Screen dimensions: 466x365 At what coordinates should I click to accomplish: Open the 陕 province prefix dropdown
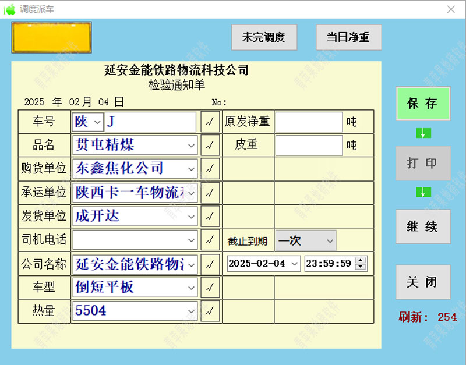coord(97,122)
